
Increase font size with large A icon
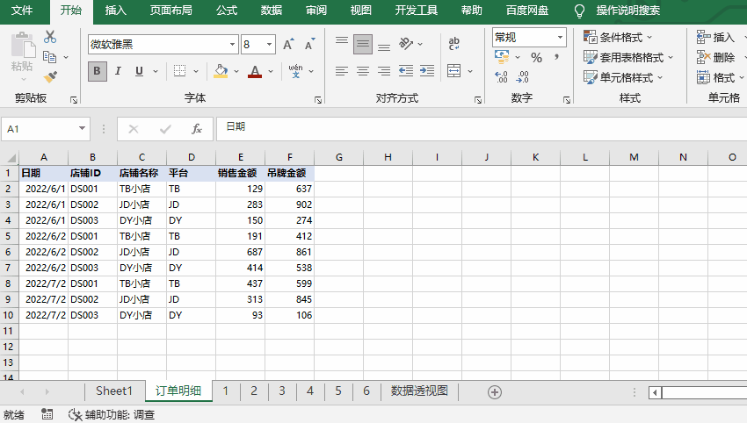coord(288,44)
